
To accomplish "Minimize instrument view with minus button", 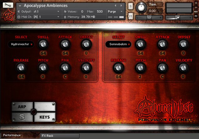I will (x=196, y=8).
